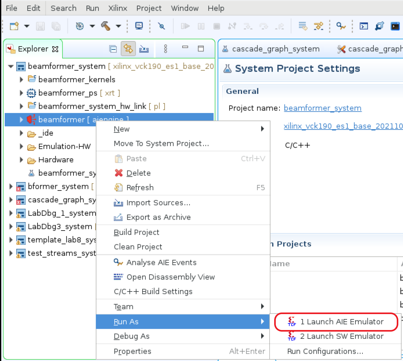
Task: Close the Explorer view tab
Action: 55,49
